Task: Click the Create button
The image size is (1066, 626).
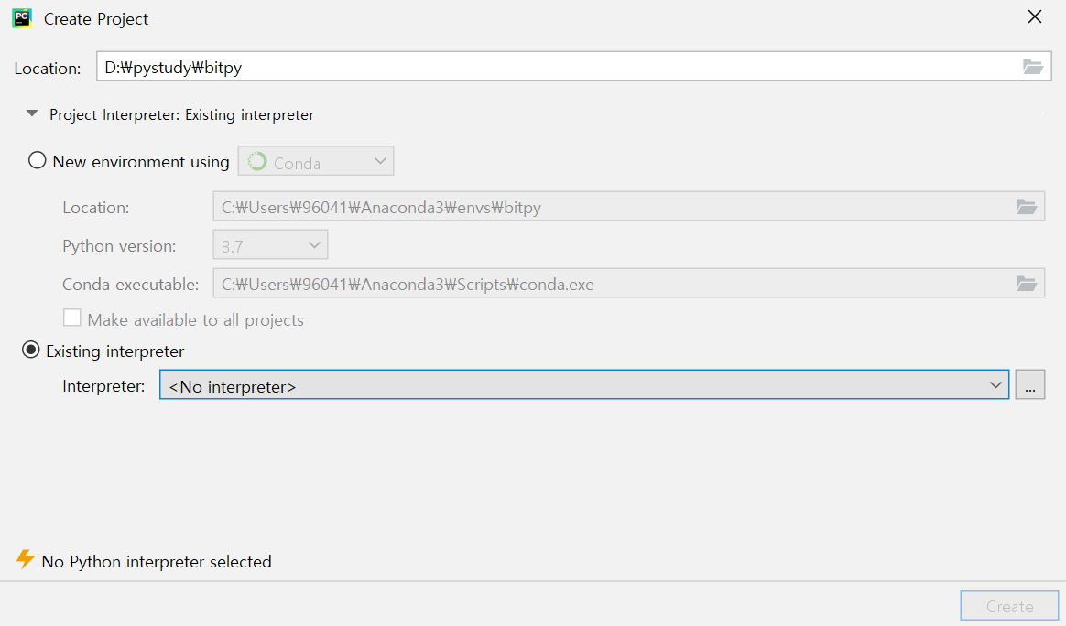Action: point(1009,606)
